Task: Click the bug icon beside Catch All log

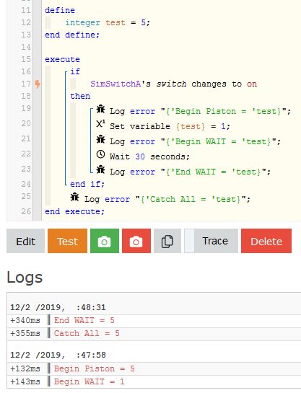Action: (75, 198)
